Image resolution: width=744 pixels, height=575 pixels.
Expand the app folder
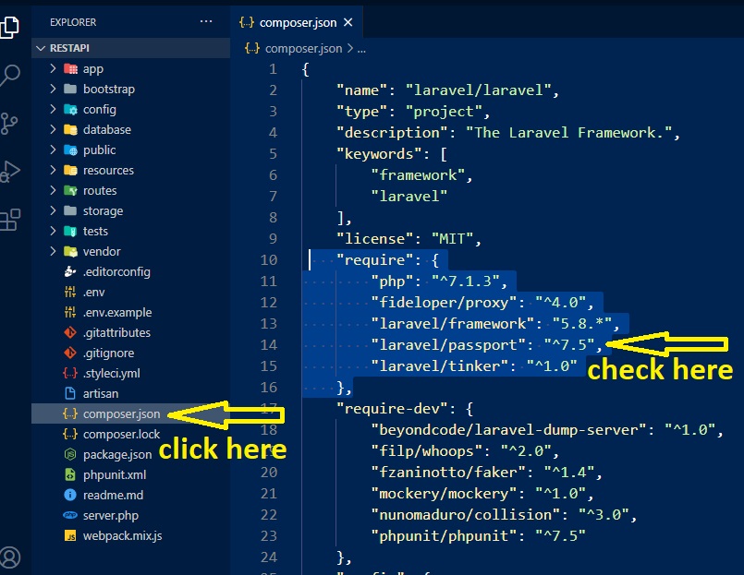92,69
